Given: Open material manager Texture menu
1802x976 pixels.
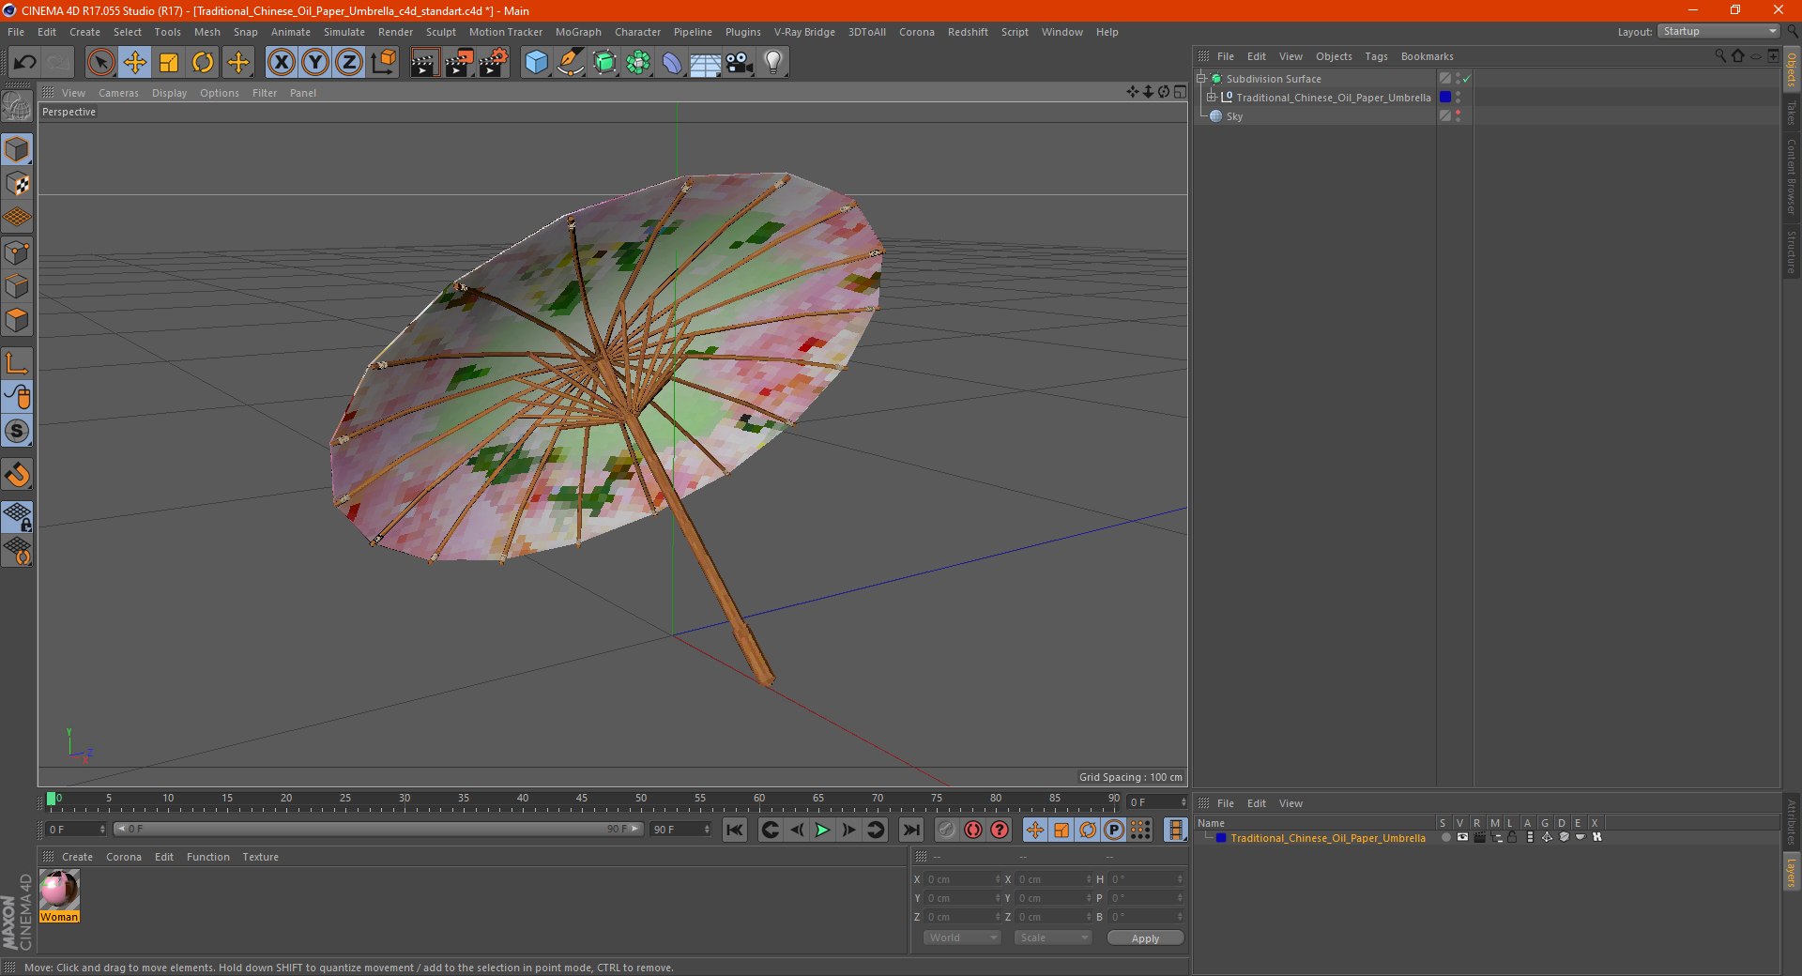Looking at the screenshot, I should click(260, 857).
